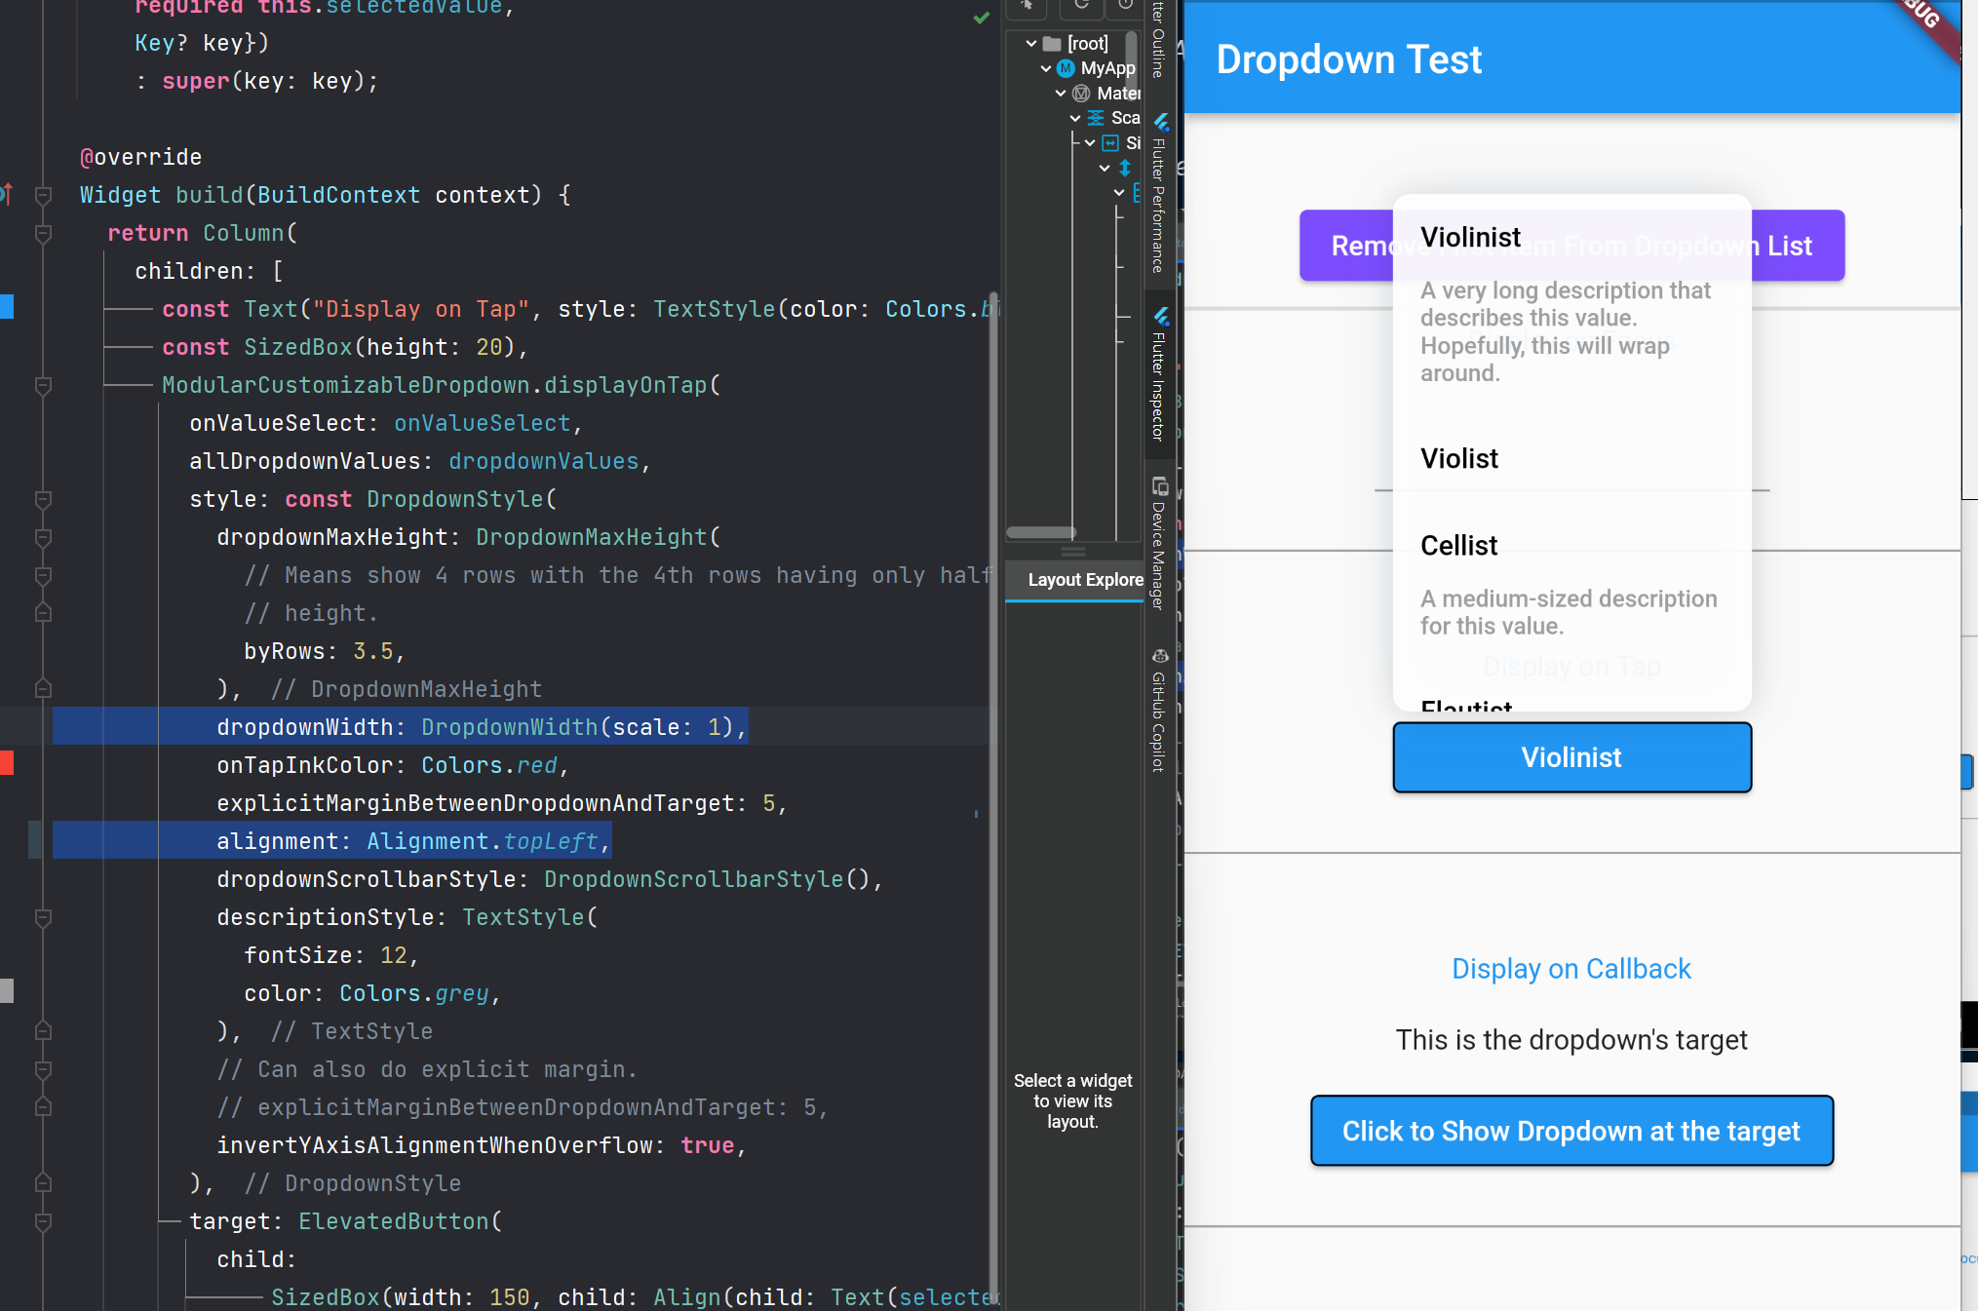Select the MyApp node in widget tree
The height and width of the screenshot is (1311, 1978).
pos(1106,68)
